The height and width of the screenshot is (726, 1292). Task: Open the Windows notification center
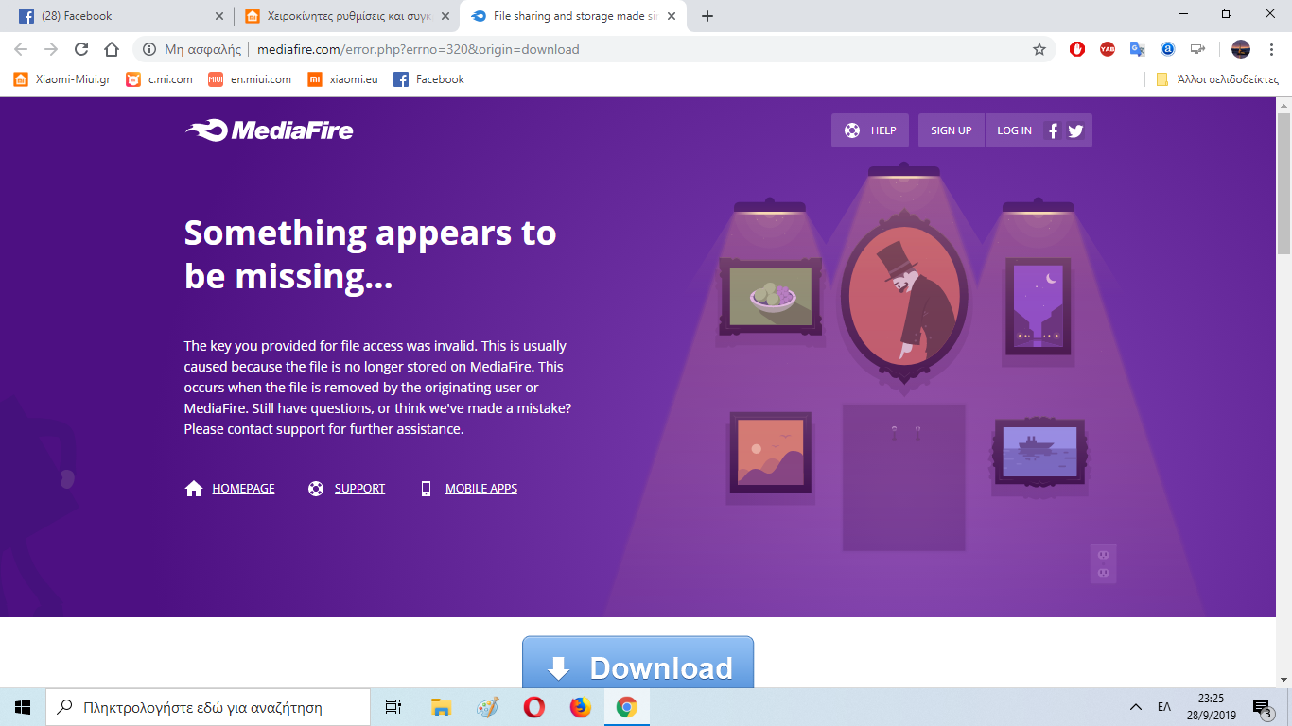coord(1262,707)
